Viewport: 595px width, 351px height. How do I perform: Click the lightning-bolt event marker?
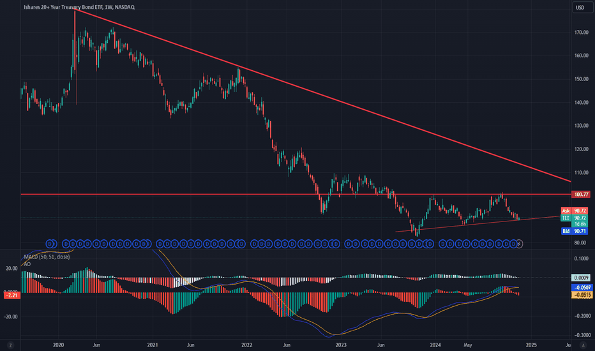[x=520, y=244]
